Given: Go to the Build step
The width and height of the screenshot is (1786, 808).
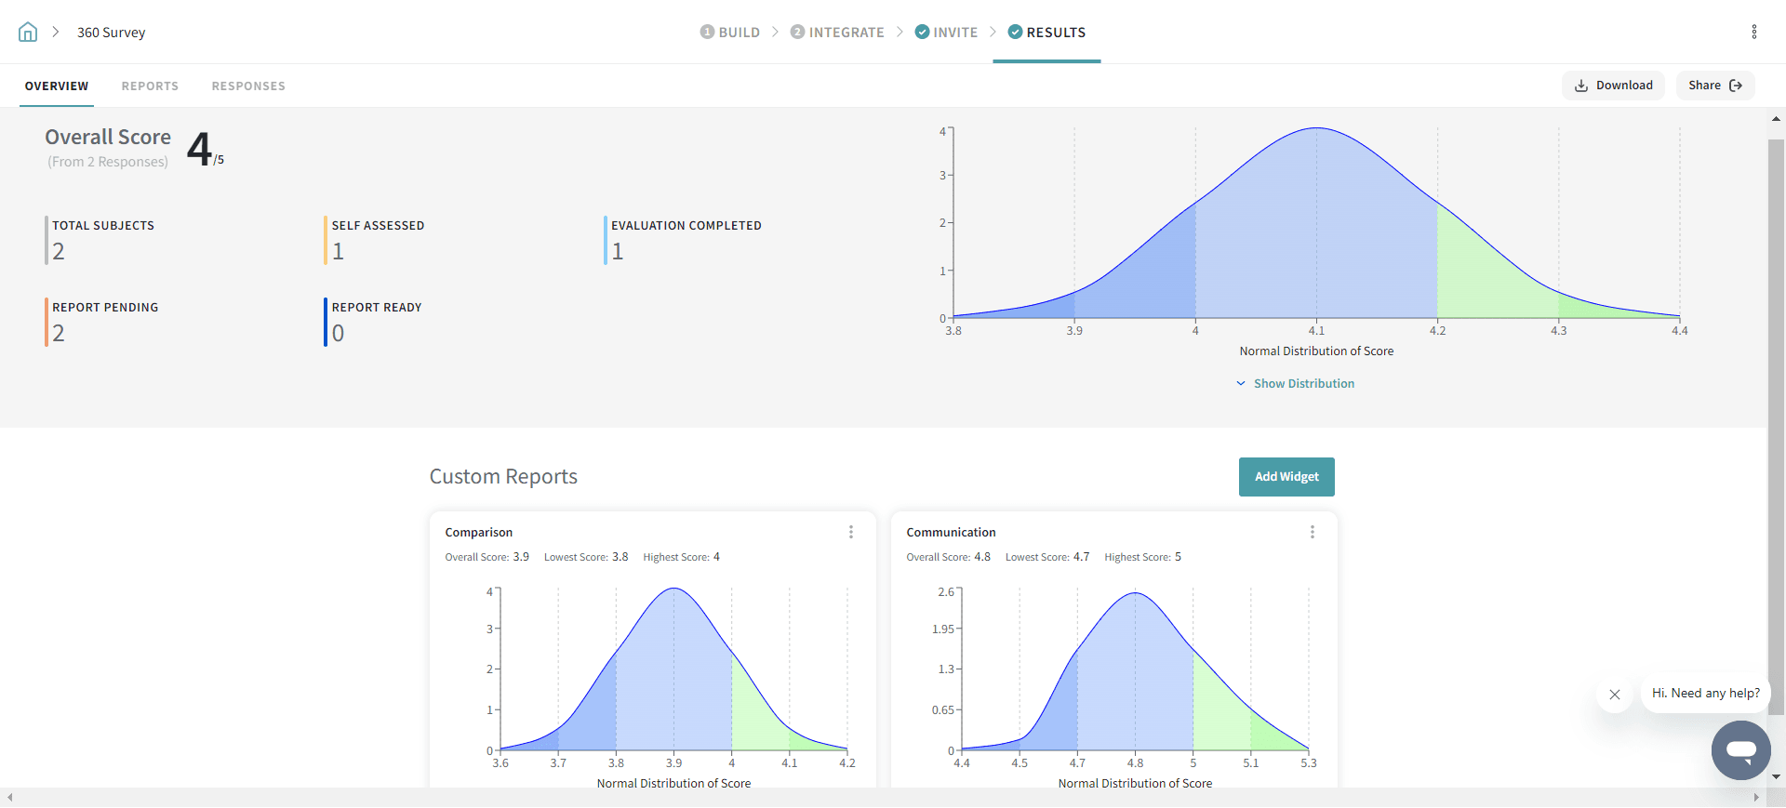Looking at the screenshot, I should pos(730,33).
